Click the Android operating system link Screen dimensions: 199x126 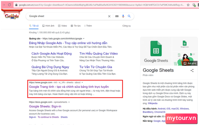click(161, 109)
